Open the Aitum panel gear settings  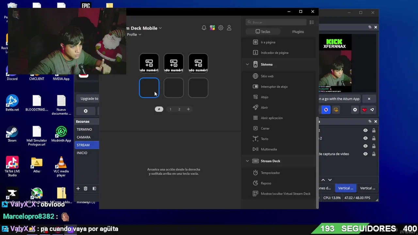(x=355, y=110)
